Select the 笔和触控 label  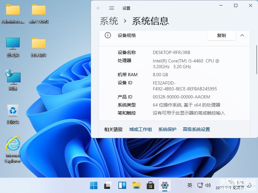[x=126, y=113]
